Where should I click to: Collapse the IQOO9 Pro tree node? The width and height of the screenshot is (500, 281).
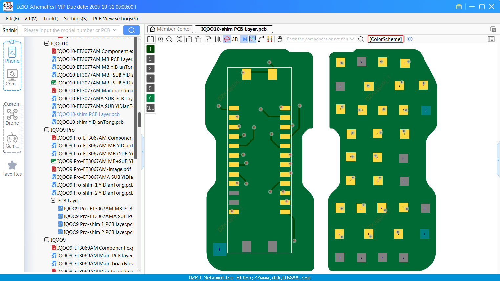tap(47, 130)
